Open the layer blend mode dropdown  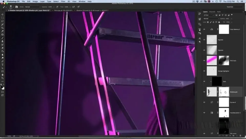click(x=210, y=19)
